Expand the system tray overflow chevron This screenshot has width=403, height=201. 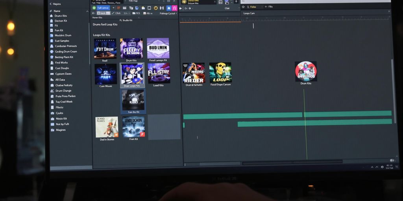372,167
